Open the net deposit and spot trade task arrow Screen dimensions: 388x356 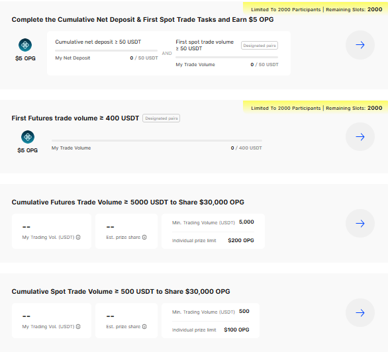(x=360, y=45)
